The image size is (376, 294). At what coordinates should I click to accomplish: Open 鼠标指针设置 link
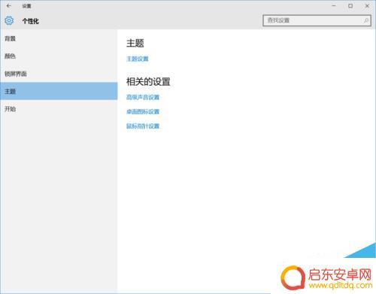point(143,126)
